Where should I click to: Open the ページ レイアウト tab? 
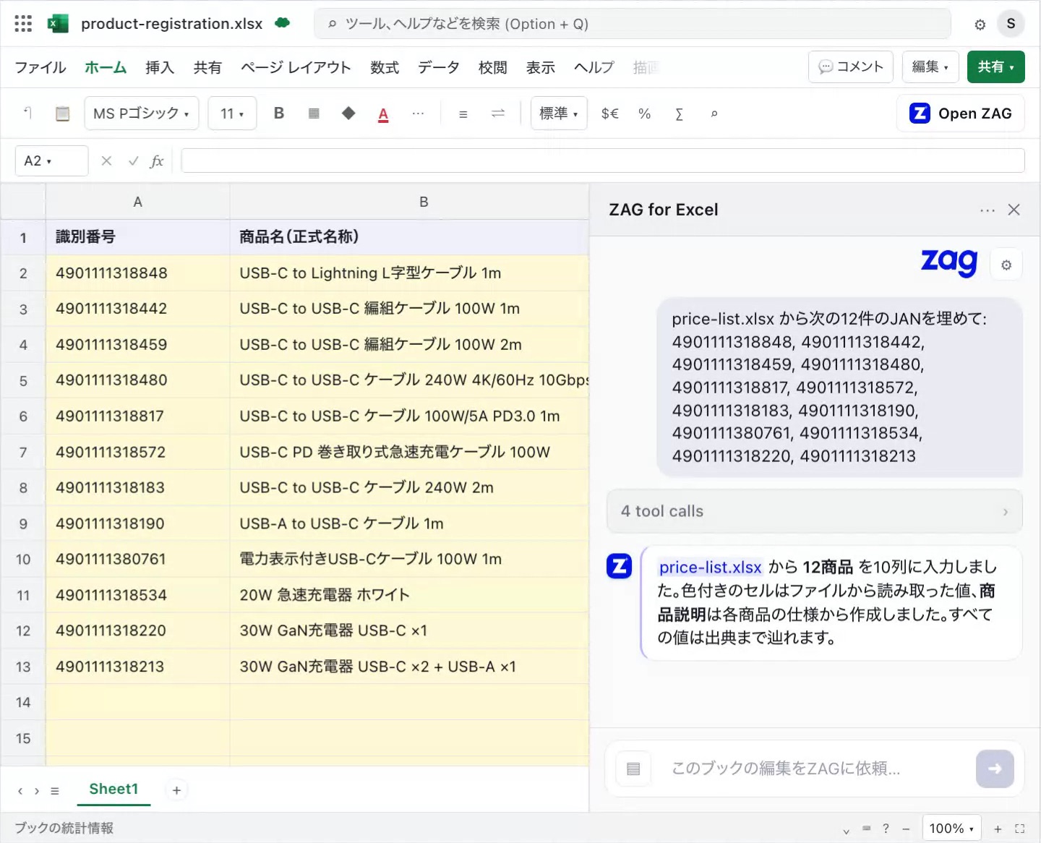pyautogui.click(x=296, y=67)
